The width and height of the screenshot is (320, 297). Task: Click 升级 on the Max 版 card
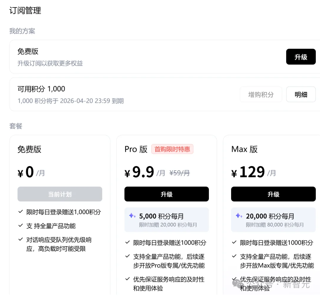point(273,194)
